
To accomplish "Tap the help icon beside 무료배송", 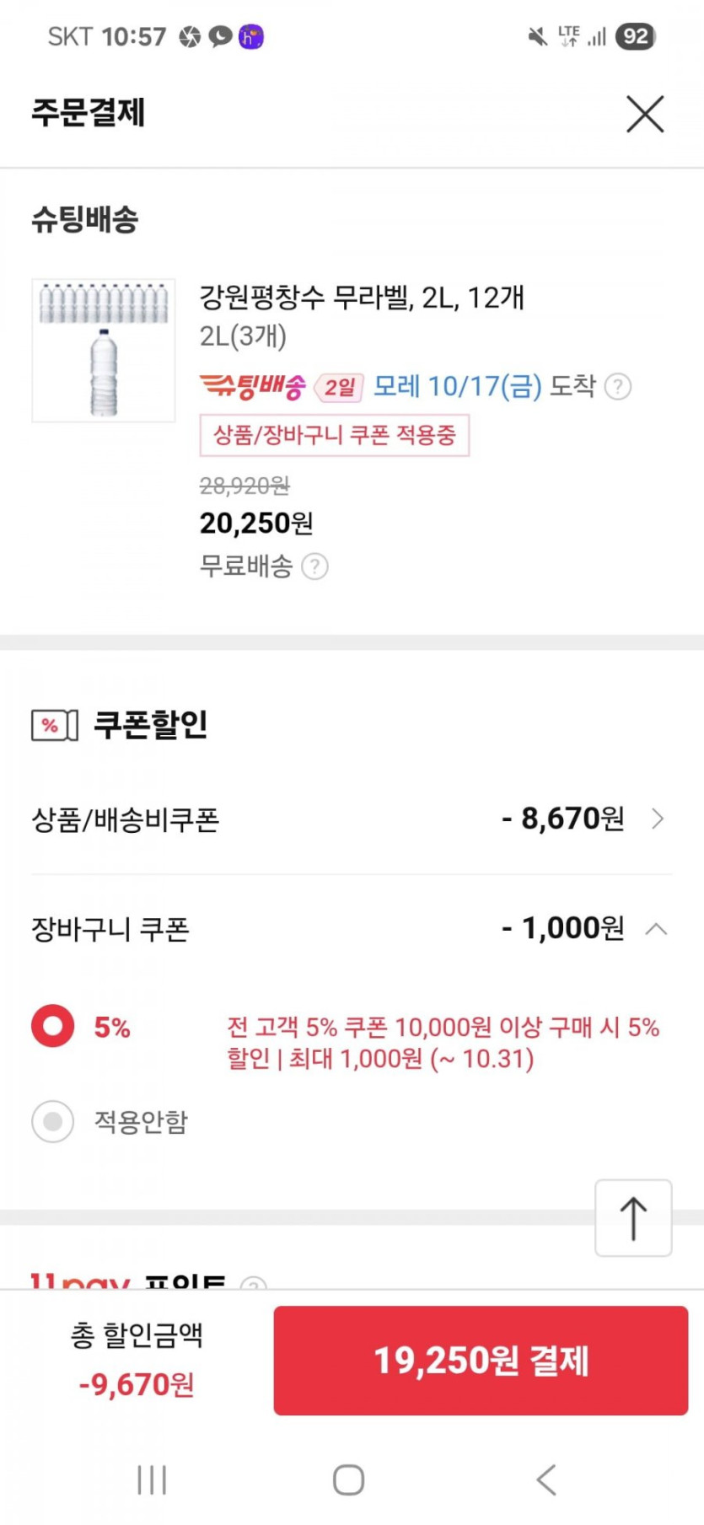I will click(x=314, y=567).
